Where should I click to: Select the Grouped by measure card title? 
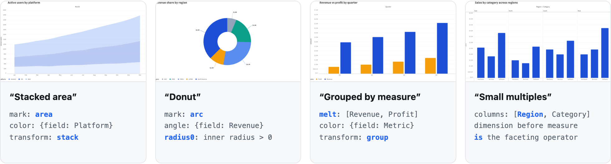coord(370,97)
